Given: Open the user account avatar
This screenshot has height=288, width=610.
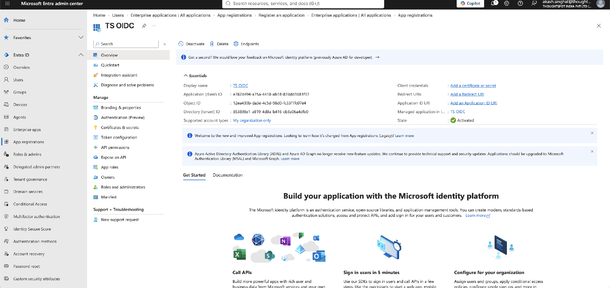Looking at the screenshot, I should [x=600, y=4].
